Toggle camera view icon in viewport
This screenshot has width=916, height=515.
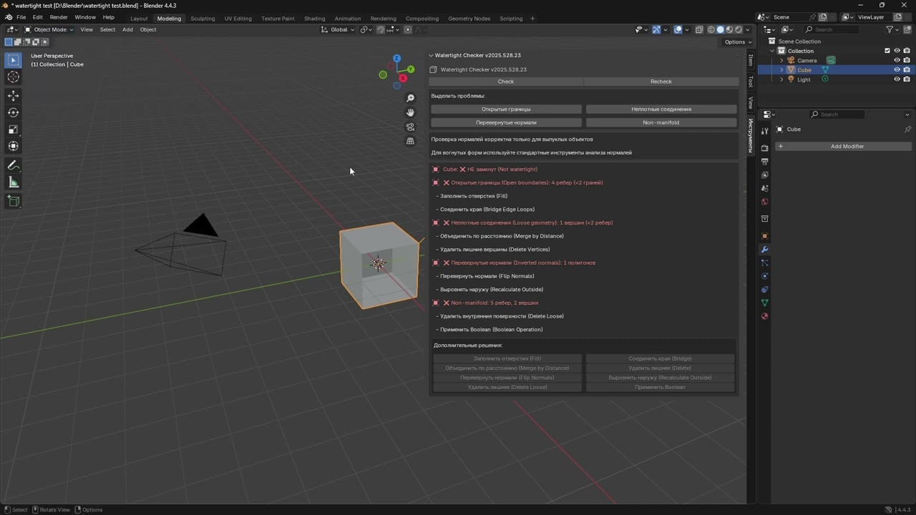coord(410,127)
